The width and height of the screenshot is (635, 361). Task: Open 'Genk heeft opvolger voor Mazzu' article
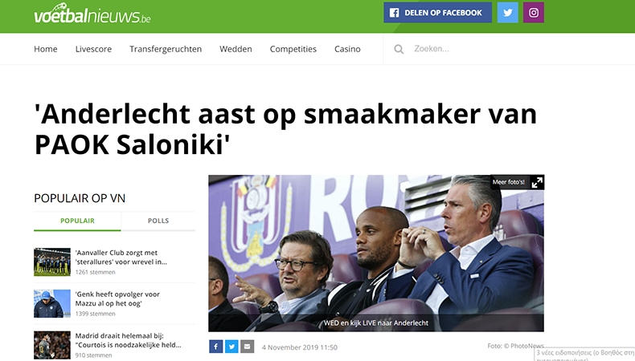point(117,298)
